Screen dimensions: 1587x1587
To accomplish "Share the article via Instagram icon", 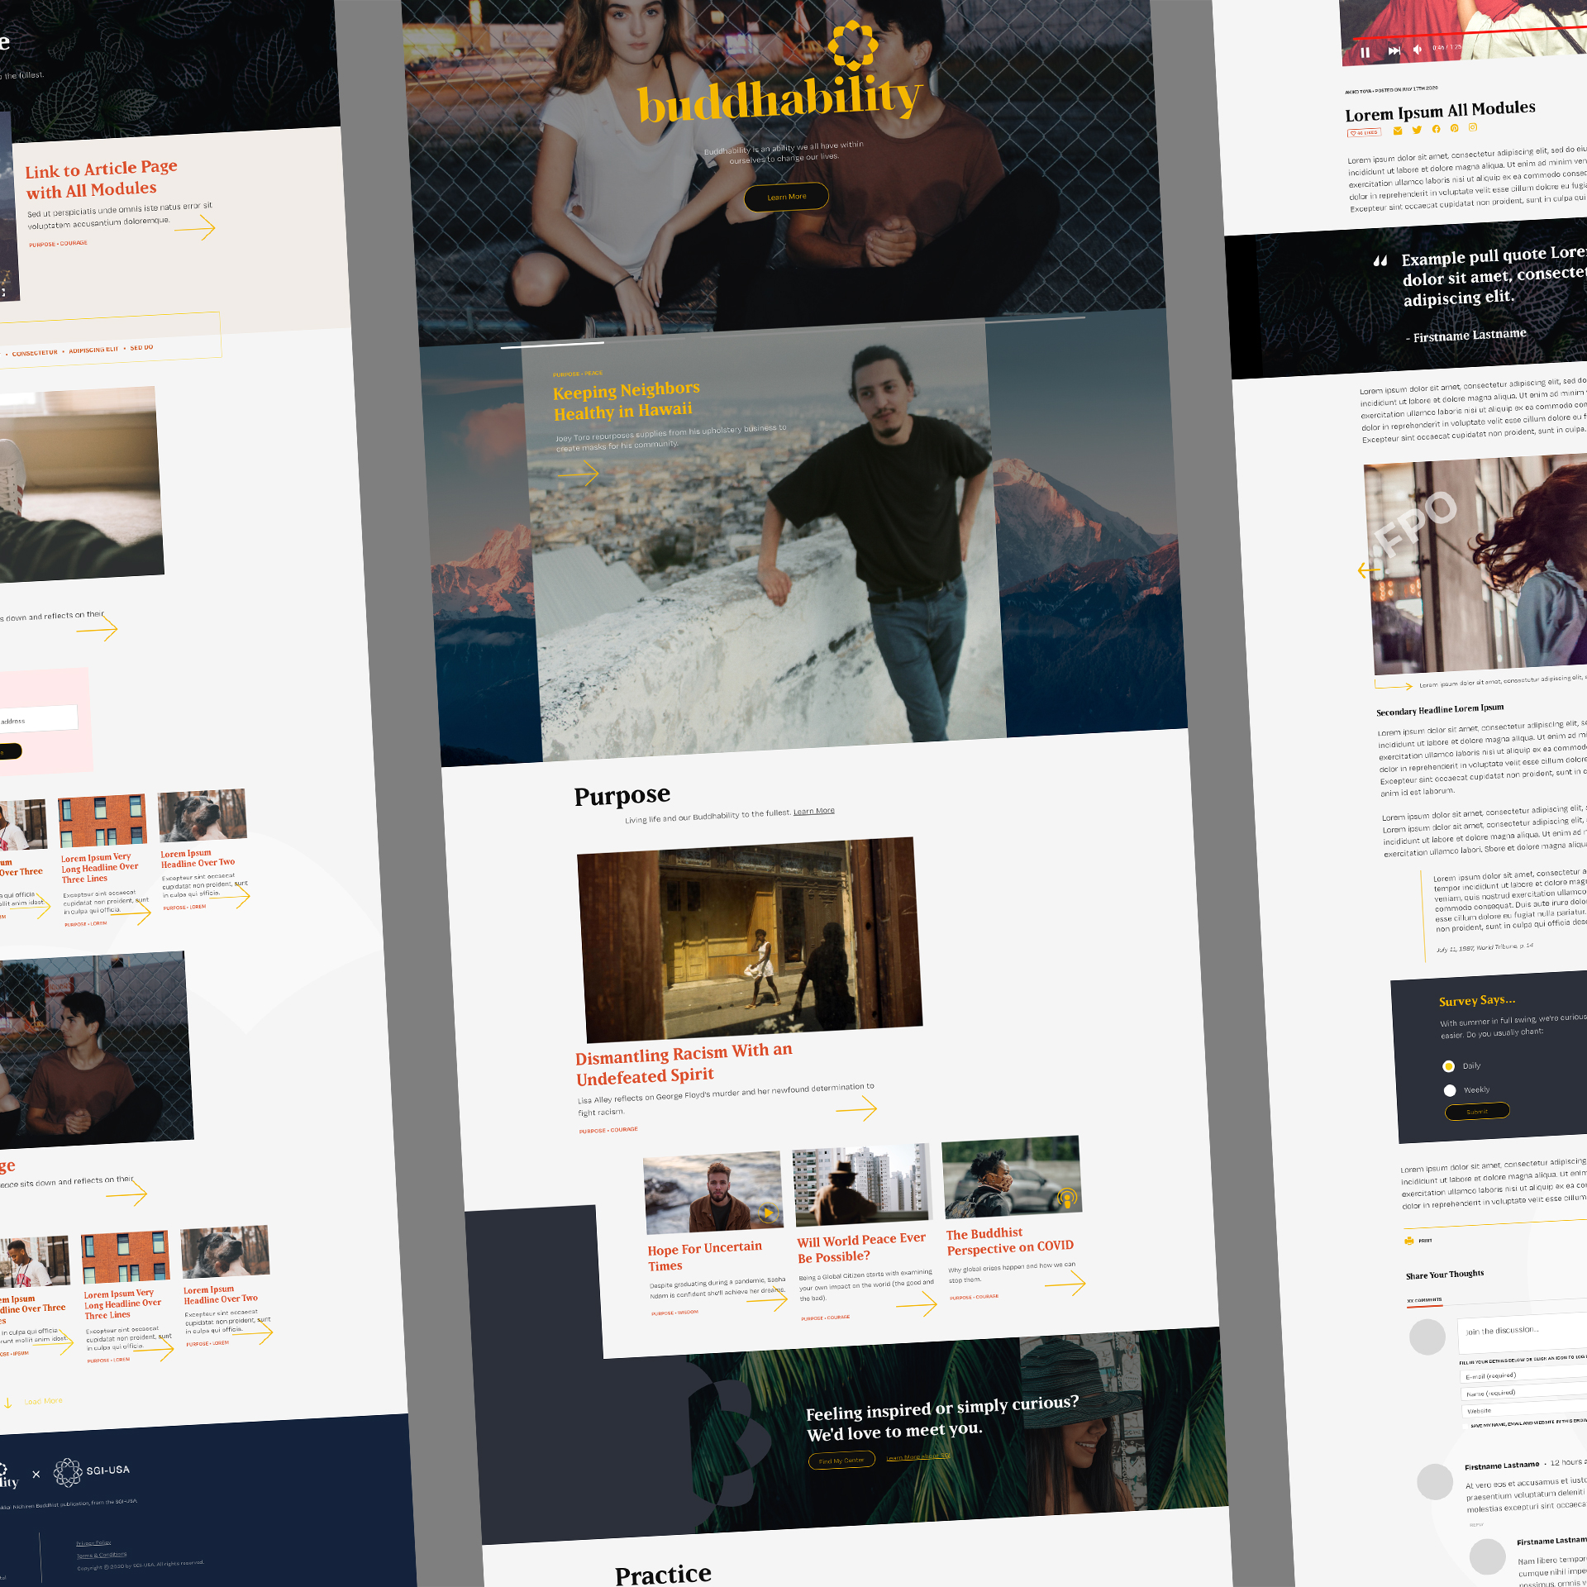I will tap(1473, 127).
